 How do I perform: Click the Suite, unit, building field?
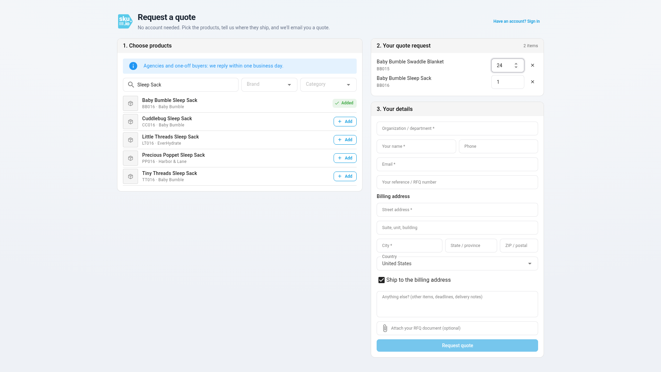[457, 228]
